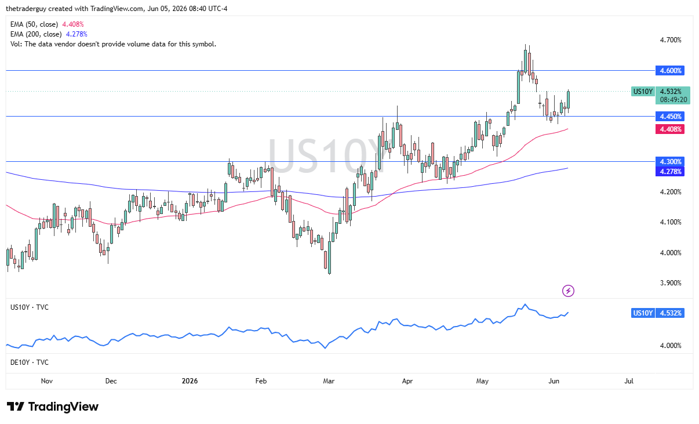Click the purple lightning bolt event icon
This screenshot has height=424, width=699.
pos(569,291)
